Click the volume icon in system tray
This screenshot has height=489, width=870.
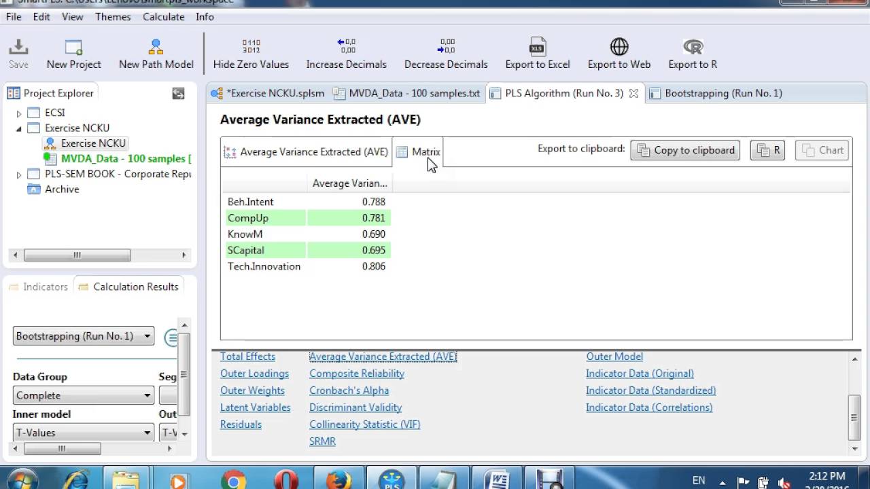pyautogui.click(x=784, y=484)
